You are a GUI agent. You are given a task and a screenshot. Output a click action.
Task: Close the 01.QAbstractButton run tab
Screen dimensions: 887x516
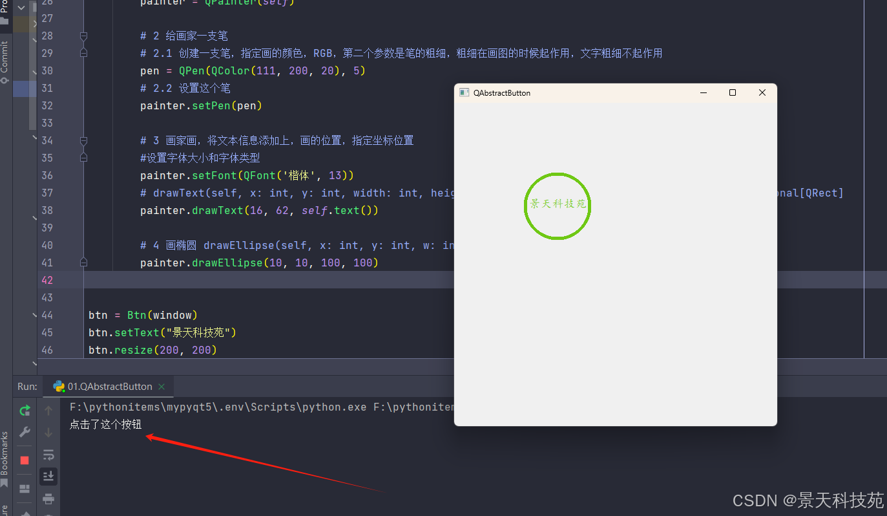(x=162, y=387)
